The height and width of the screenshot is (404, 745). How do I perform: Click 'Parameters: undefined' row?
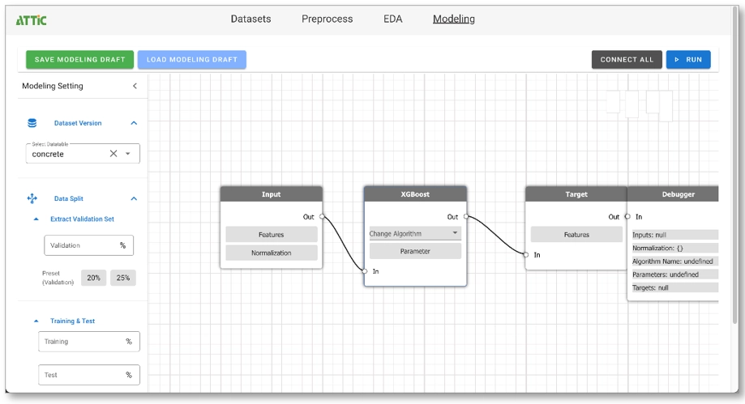[674, 274]
